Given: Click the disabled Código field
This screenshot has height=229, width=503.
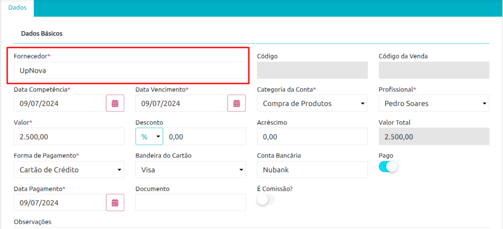Looking at the screenshot, I should click(x=312, y=70).
